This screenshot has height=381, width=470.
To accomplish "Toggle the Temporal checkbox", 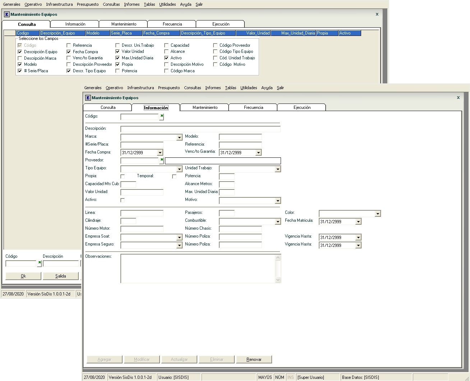I will point(174,176).
